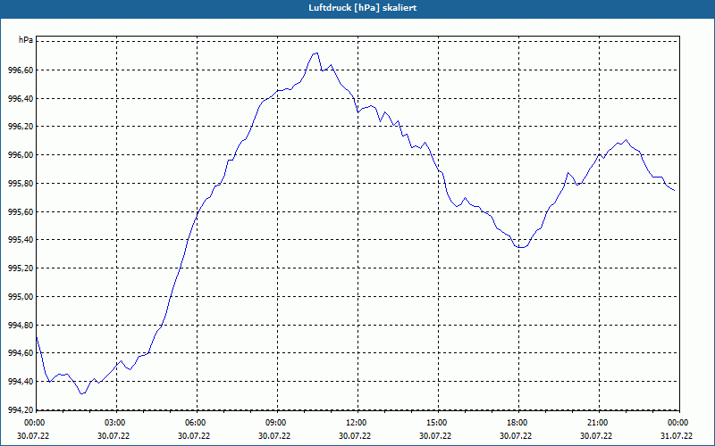This screenshot has height=446, width=715.
Task: Click the '21:00' time label
Action: [x=599, y=423]
